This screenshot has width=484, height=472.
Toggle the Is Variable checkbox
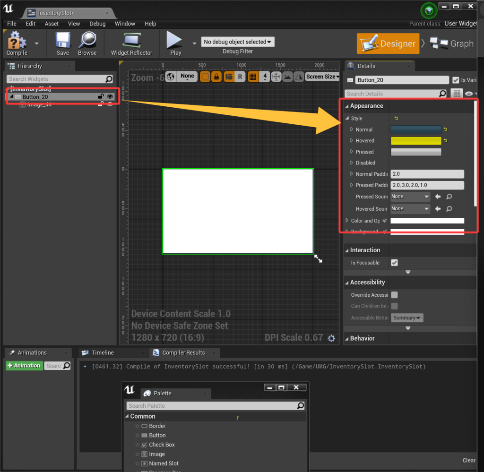[456, 80]
